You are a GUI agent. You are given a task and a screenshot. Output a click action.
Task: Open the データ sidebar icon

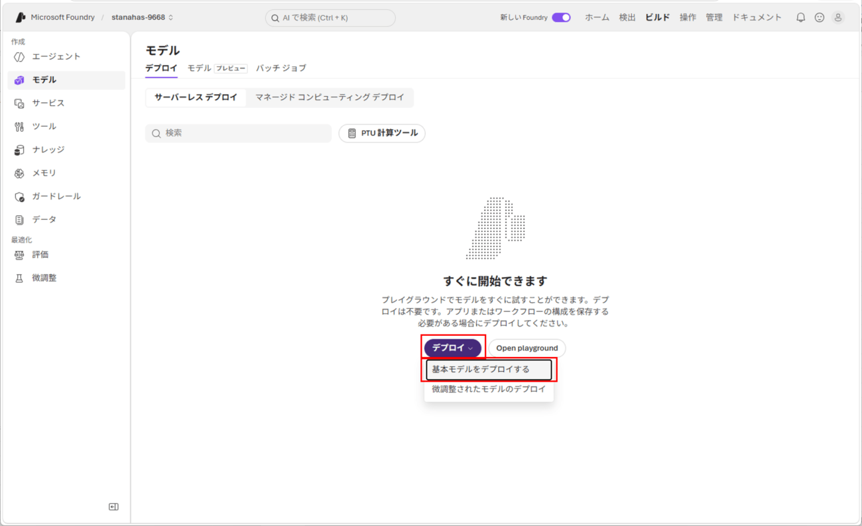coord(19,220)
